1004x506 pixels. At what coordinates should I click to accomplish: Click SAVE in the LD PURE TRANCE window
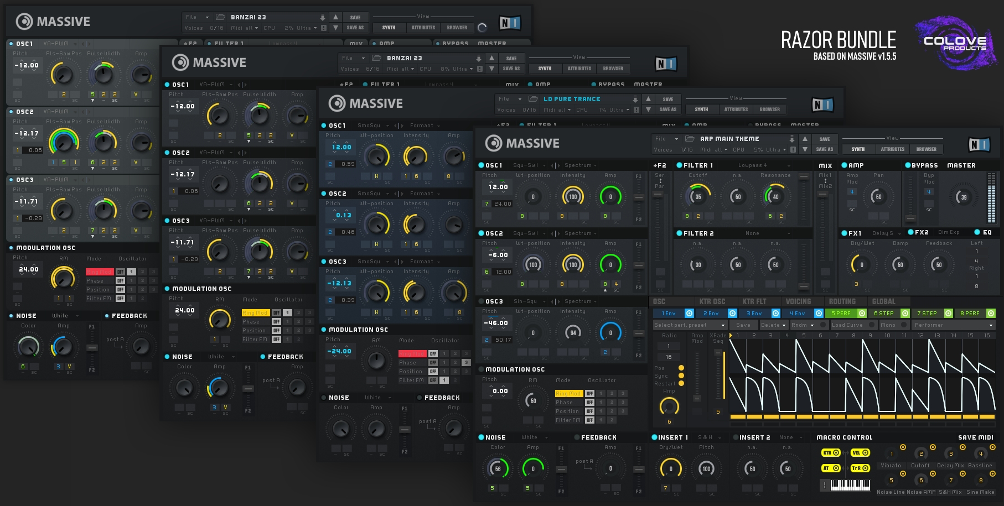point(668,100)
